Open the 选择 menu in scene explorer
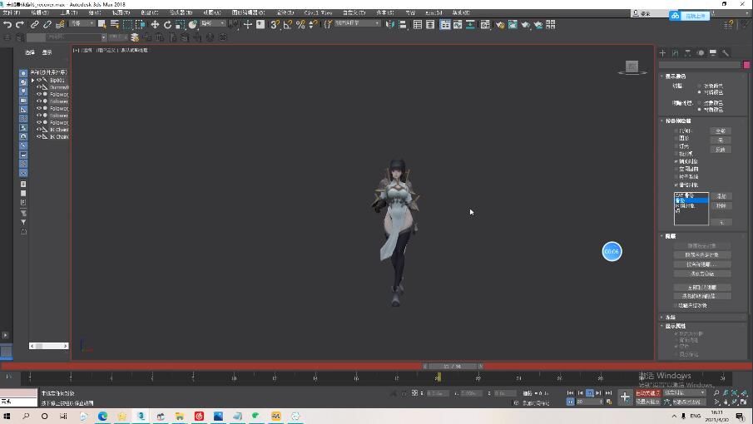This screenshot has width=753, height=424. (x=30, y=52)
